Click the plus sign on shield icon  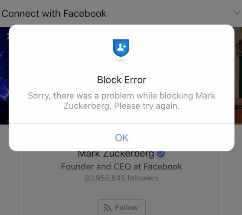[125, 46]
